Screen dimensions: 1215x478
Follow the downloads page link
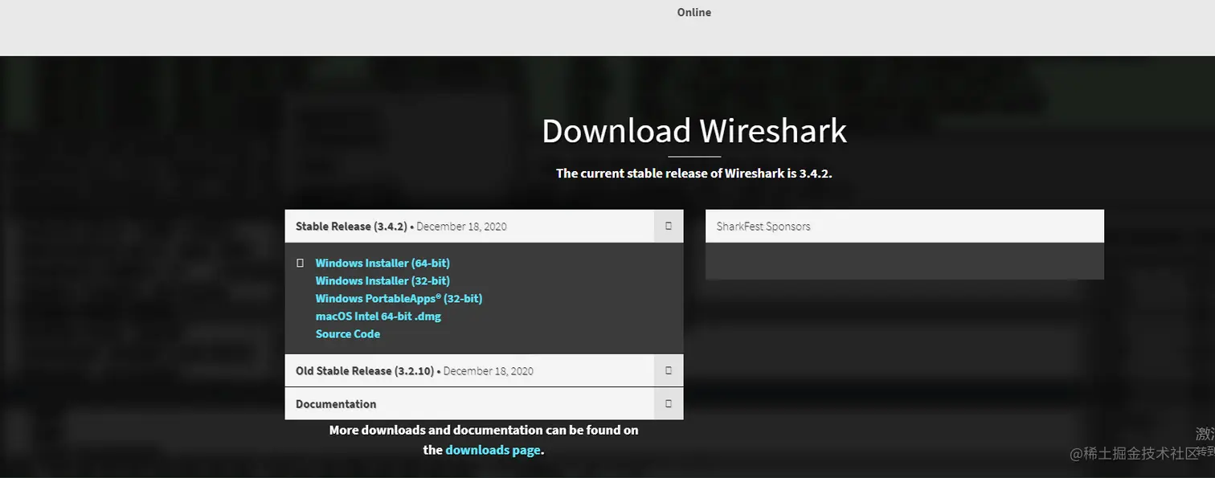493,450
